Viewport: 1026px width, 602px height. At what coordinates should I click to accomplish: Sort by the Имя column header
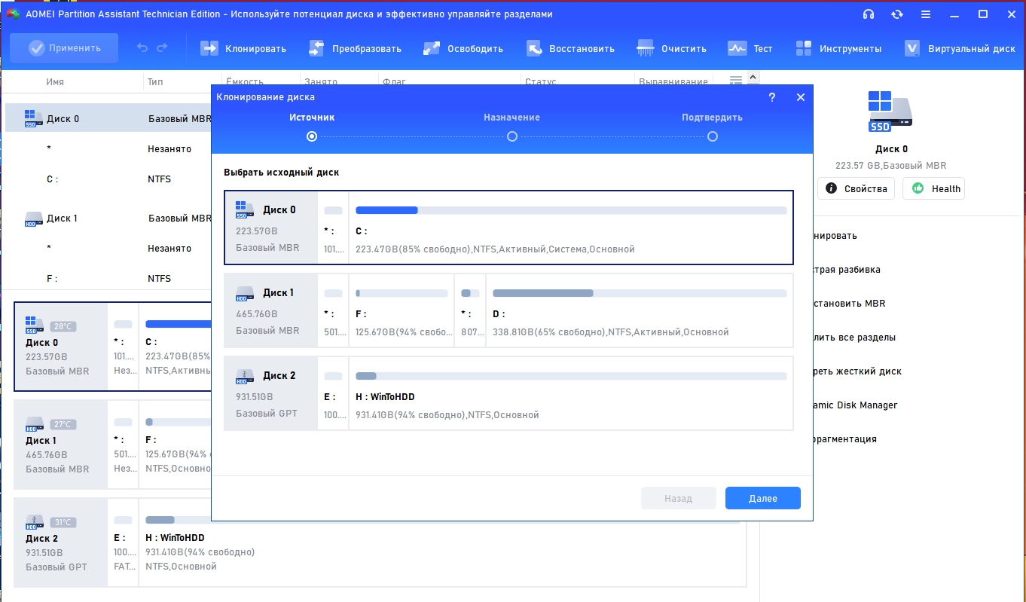click(55, 81)
